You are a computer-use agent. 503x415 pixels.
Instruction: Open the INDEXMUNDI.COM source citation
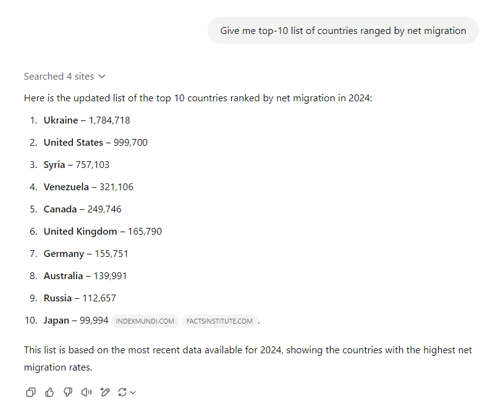[145, 321]
